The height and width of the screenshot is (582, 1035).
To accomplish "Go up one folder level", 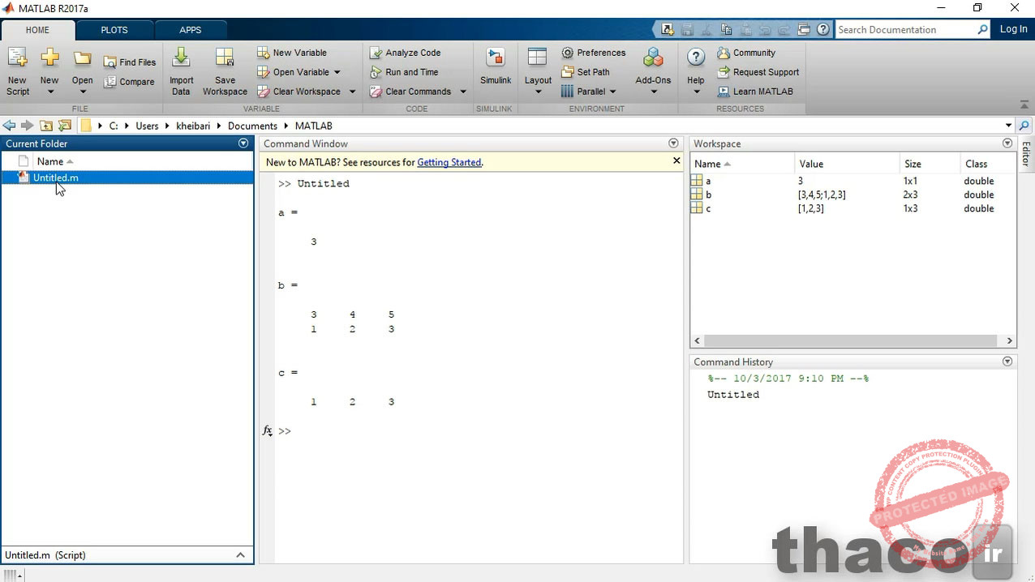I will click(x=46, y=126).
